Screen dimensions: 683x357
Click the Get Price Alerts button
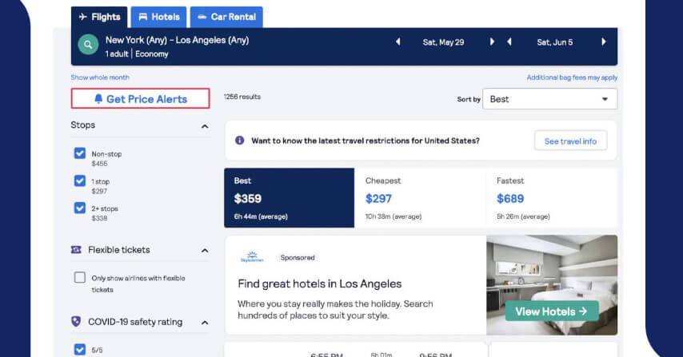click(140, 99)
